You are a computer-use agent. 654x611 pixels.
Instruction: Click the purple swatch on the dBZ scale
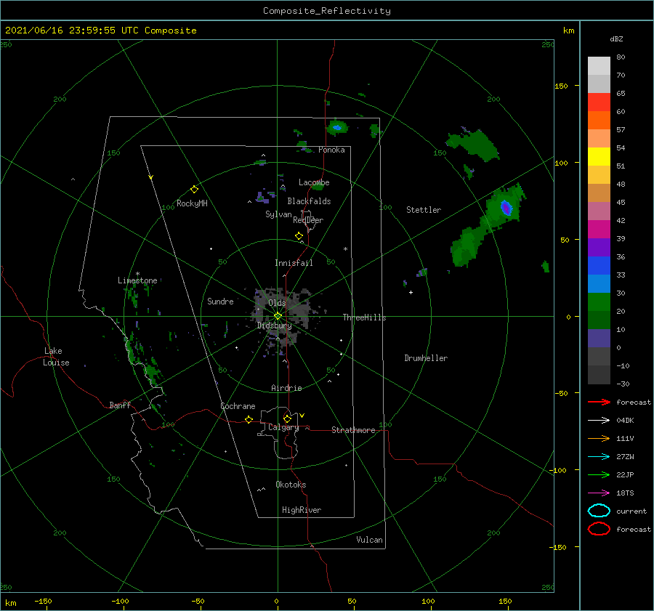599,247
